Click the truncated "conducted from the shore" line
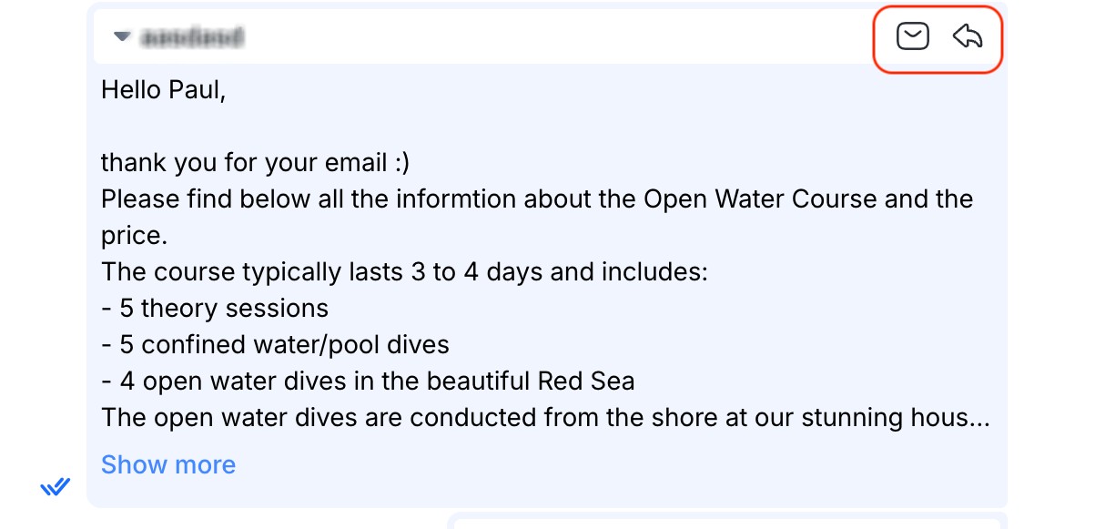 pos(544,417)
